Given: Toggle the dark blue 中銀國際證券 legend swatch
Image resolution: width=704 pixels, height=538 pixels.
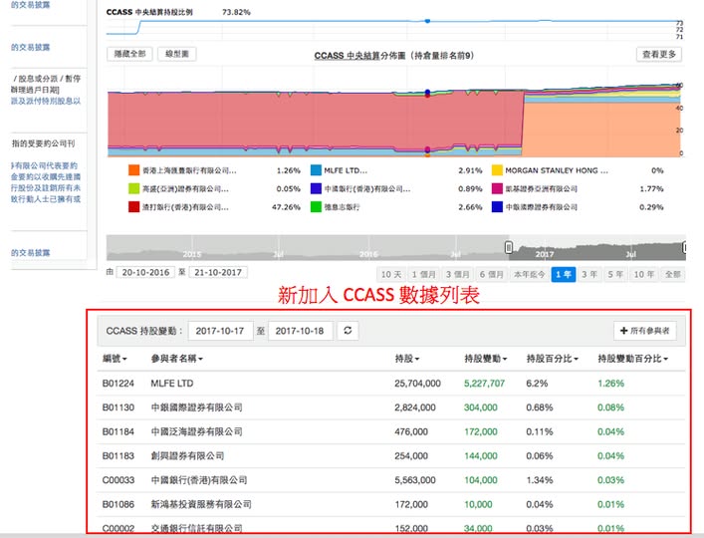Looking at the screenshot, I should [497, 207].
